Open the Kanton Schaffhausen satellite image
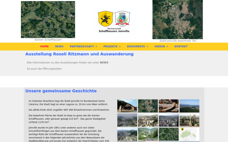 tap(48, 20)
